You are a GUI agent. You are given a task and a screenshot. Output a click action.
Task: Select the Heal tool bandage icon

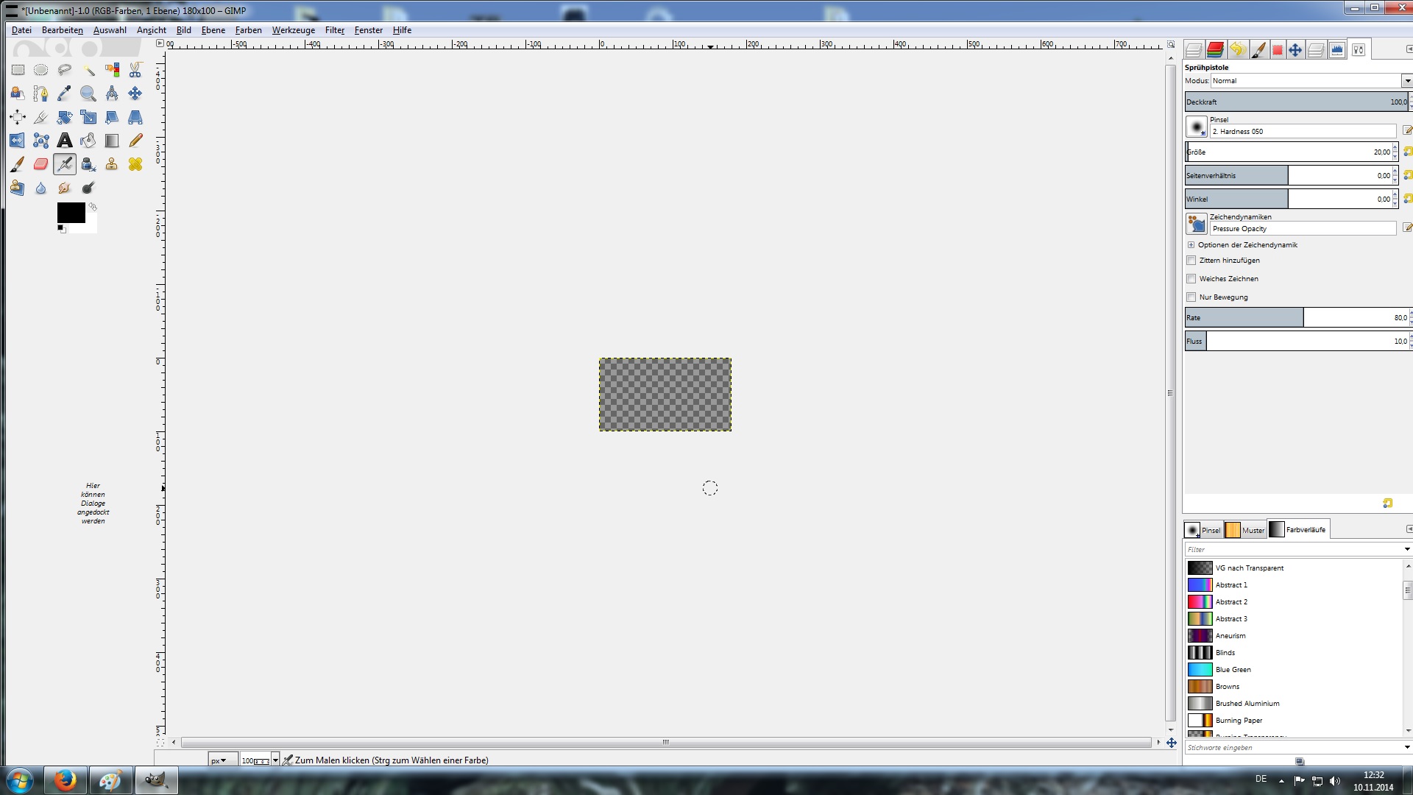(135, 164)
